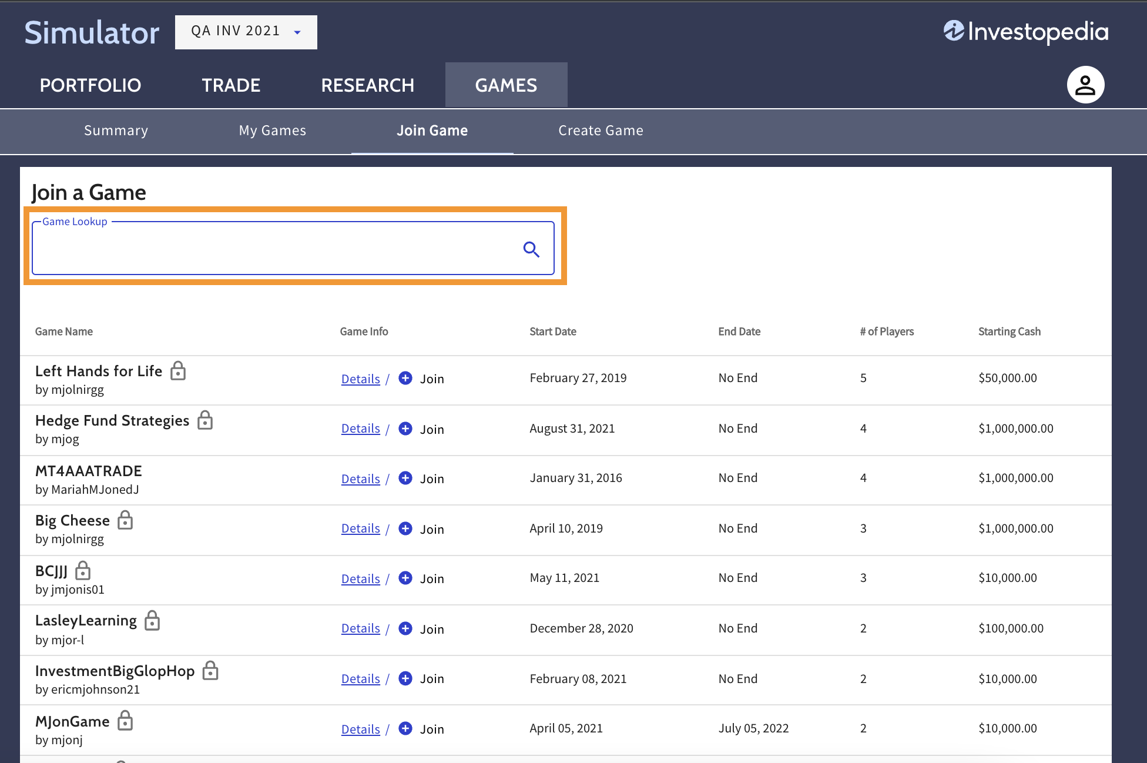
Task: Open the user profile account icon
Action: point(1085,85)
